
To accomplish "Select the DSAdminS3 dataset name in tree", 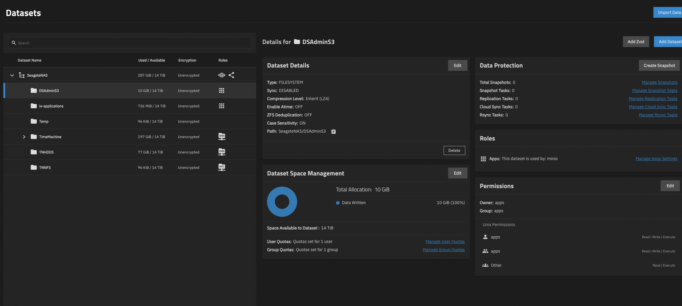I will click(49, 91).
